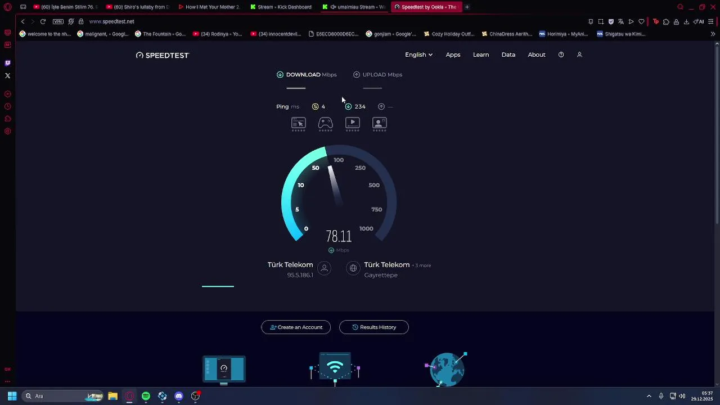Click the video chat quality icon
This screenshot has height=405, width=720.
pyautogui.click(x=380, y=123)
